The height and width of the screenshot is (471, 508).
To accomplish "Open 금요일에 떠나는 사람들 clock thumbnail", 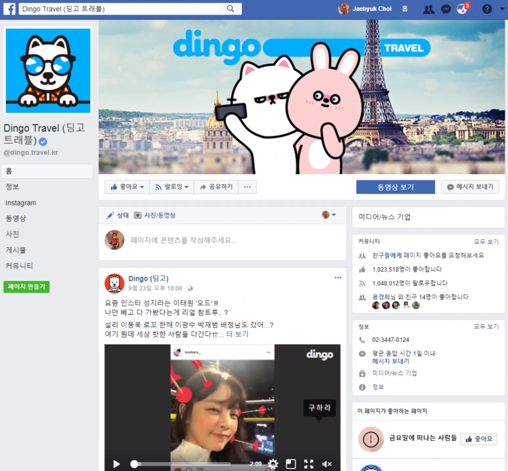I will point(371,440).
